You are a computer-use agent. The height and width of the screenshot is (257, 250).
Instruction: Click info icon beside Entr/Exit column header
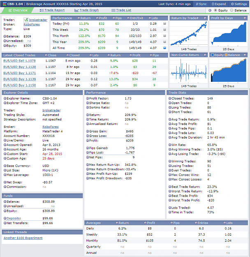[x=128, y=18]
